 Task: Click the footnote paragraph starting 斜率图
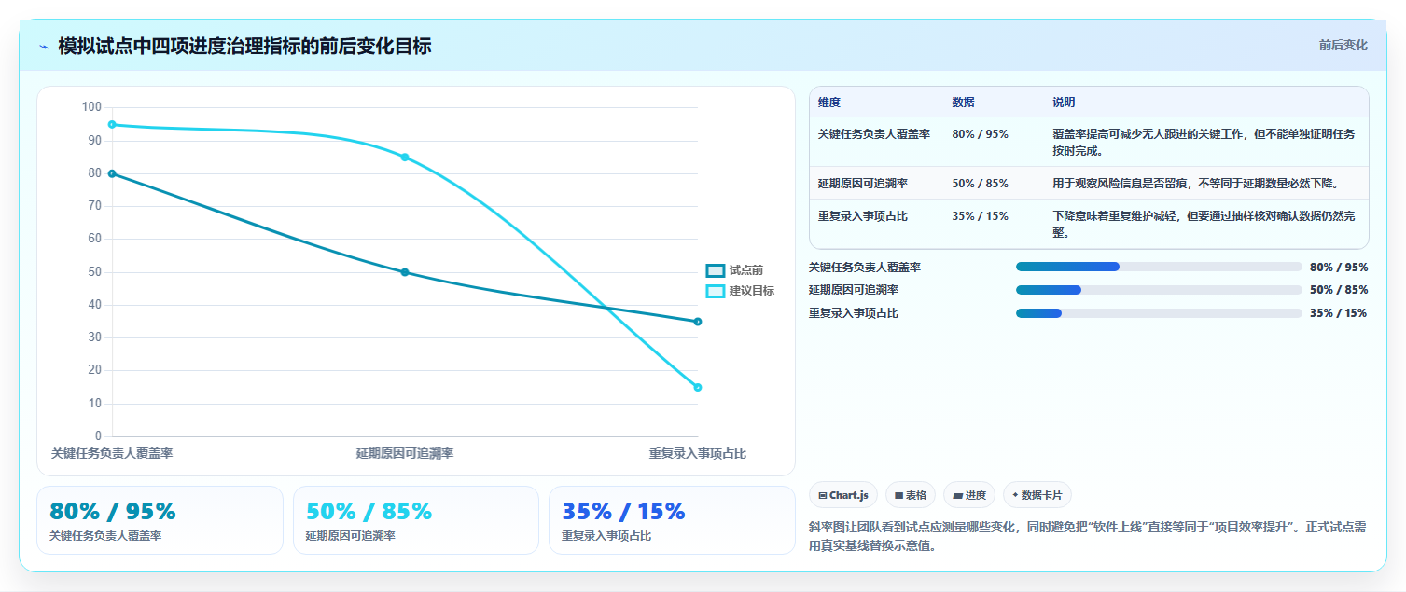[1088, 536]
